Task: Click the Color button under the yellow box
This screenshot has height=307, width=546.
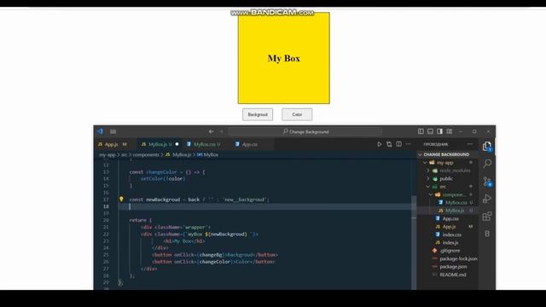Action: [x=297, y=114]
